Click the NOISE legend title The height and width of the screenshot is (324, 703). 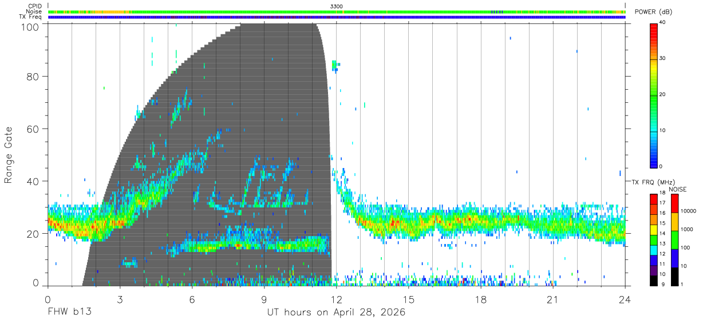677,189
